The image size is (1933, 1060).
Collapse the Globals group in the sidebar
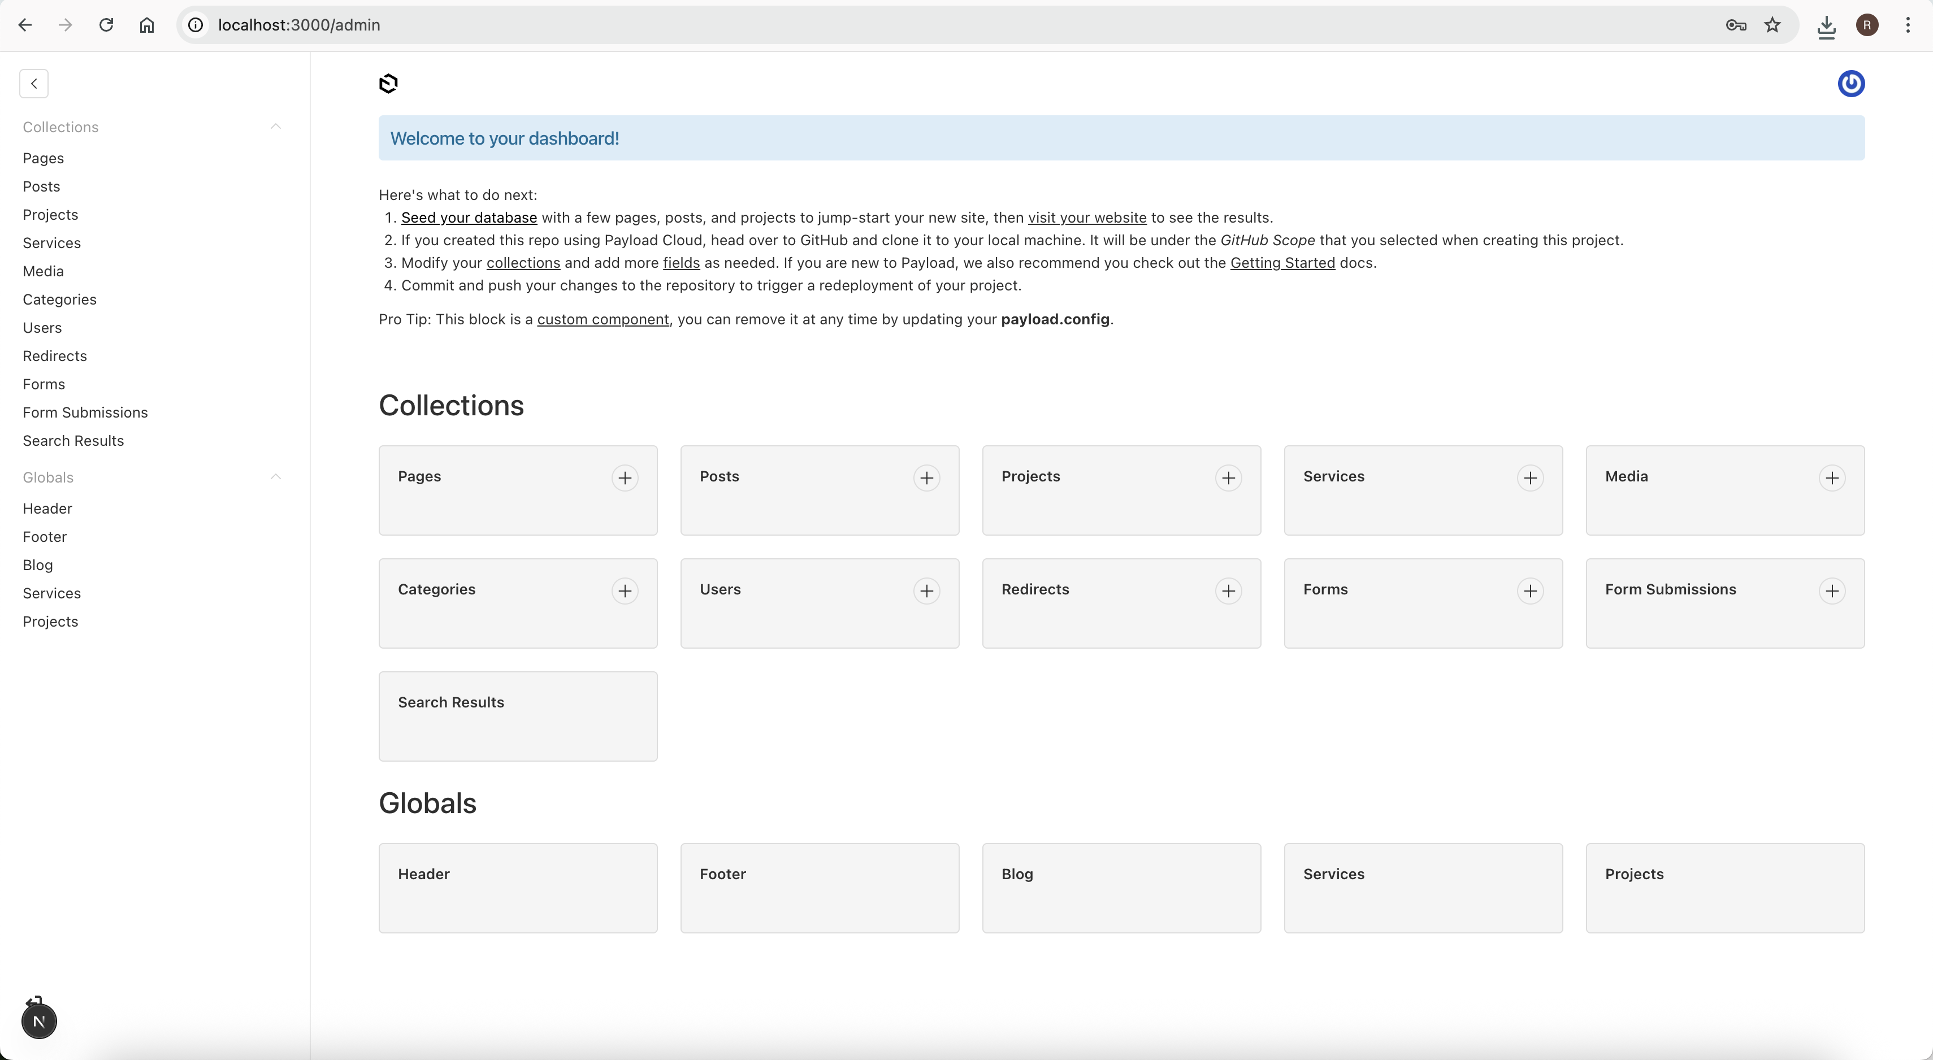click(x=275, y=477)
